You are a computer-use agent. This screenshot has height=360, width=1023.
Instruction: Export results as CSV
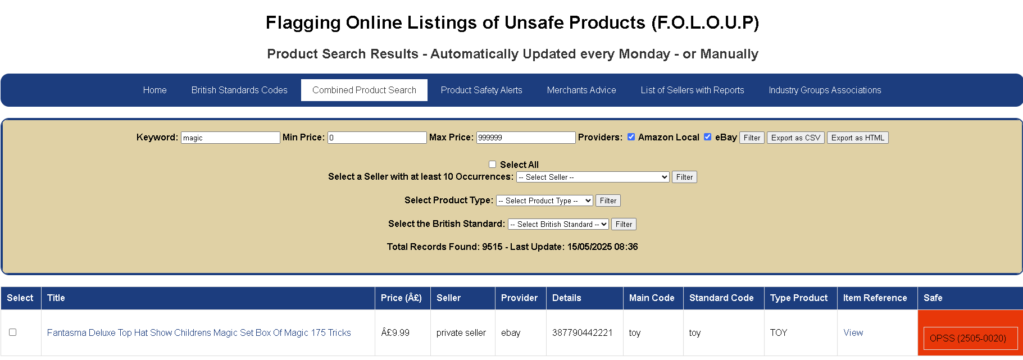[795, 138]
